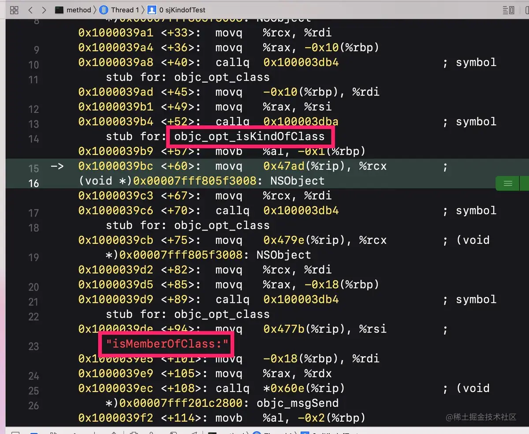The height and width of the screenshot is (434, 529).
Task: Click address 0x1000039bc on the current line
Action: pos(116,166)
